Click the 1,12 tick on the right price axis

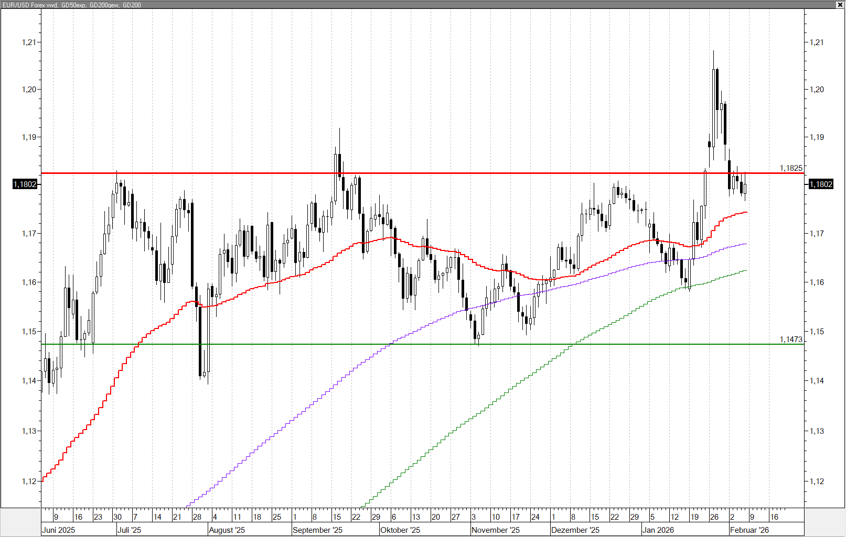[x=817, y=481]
